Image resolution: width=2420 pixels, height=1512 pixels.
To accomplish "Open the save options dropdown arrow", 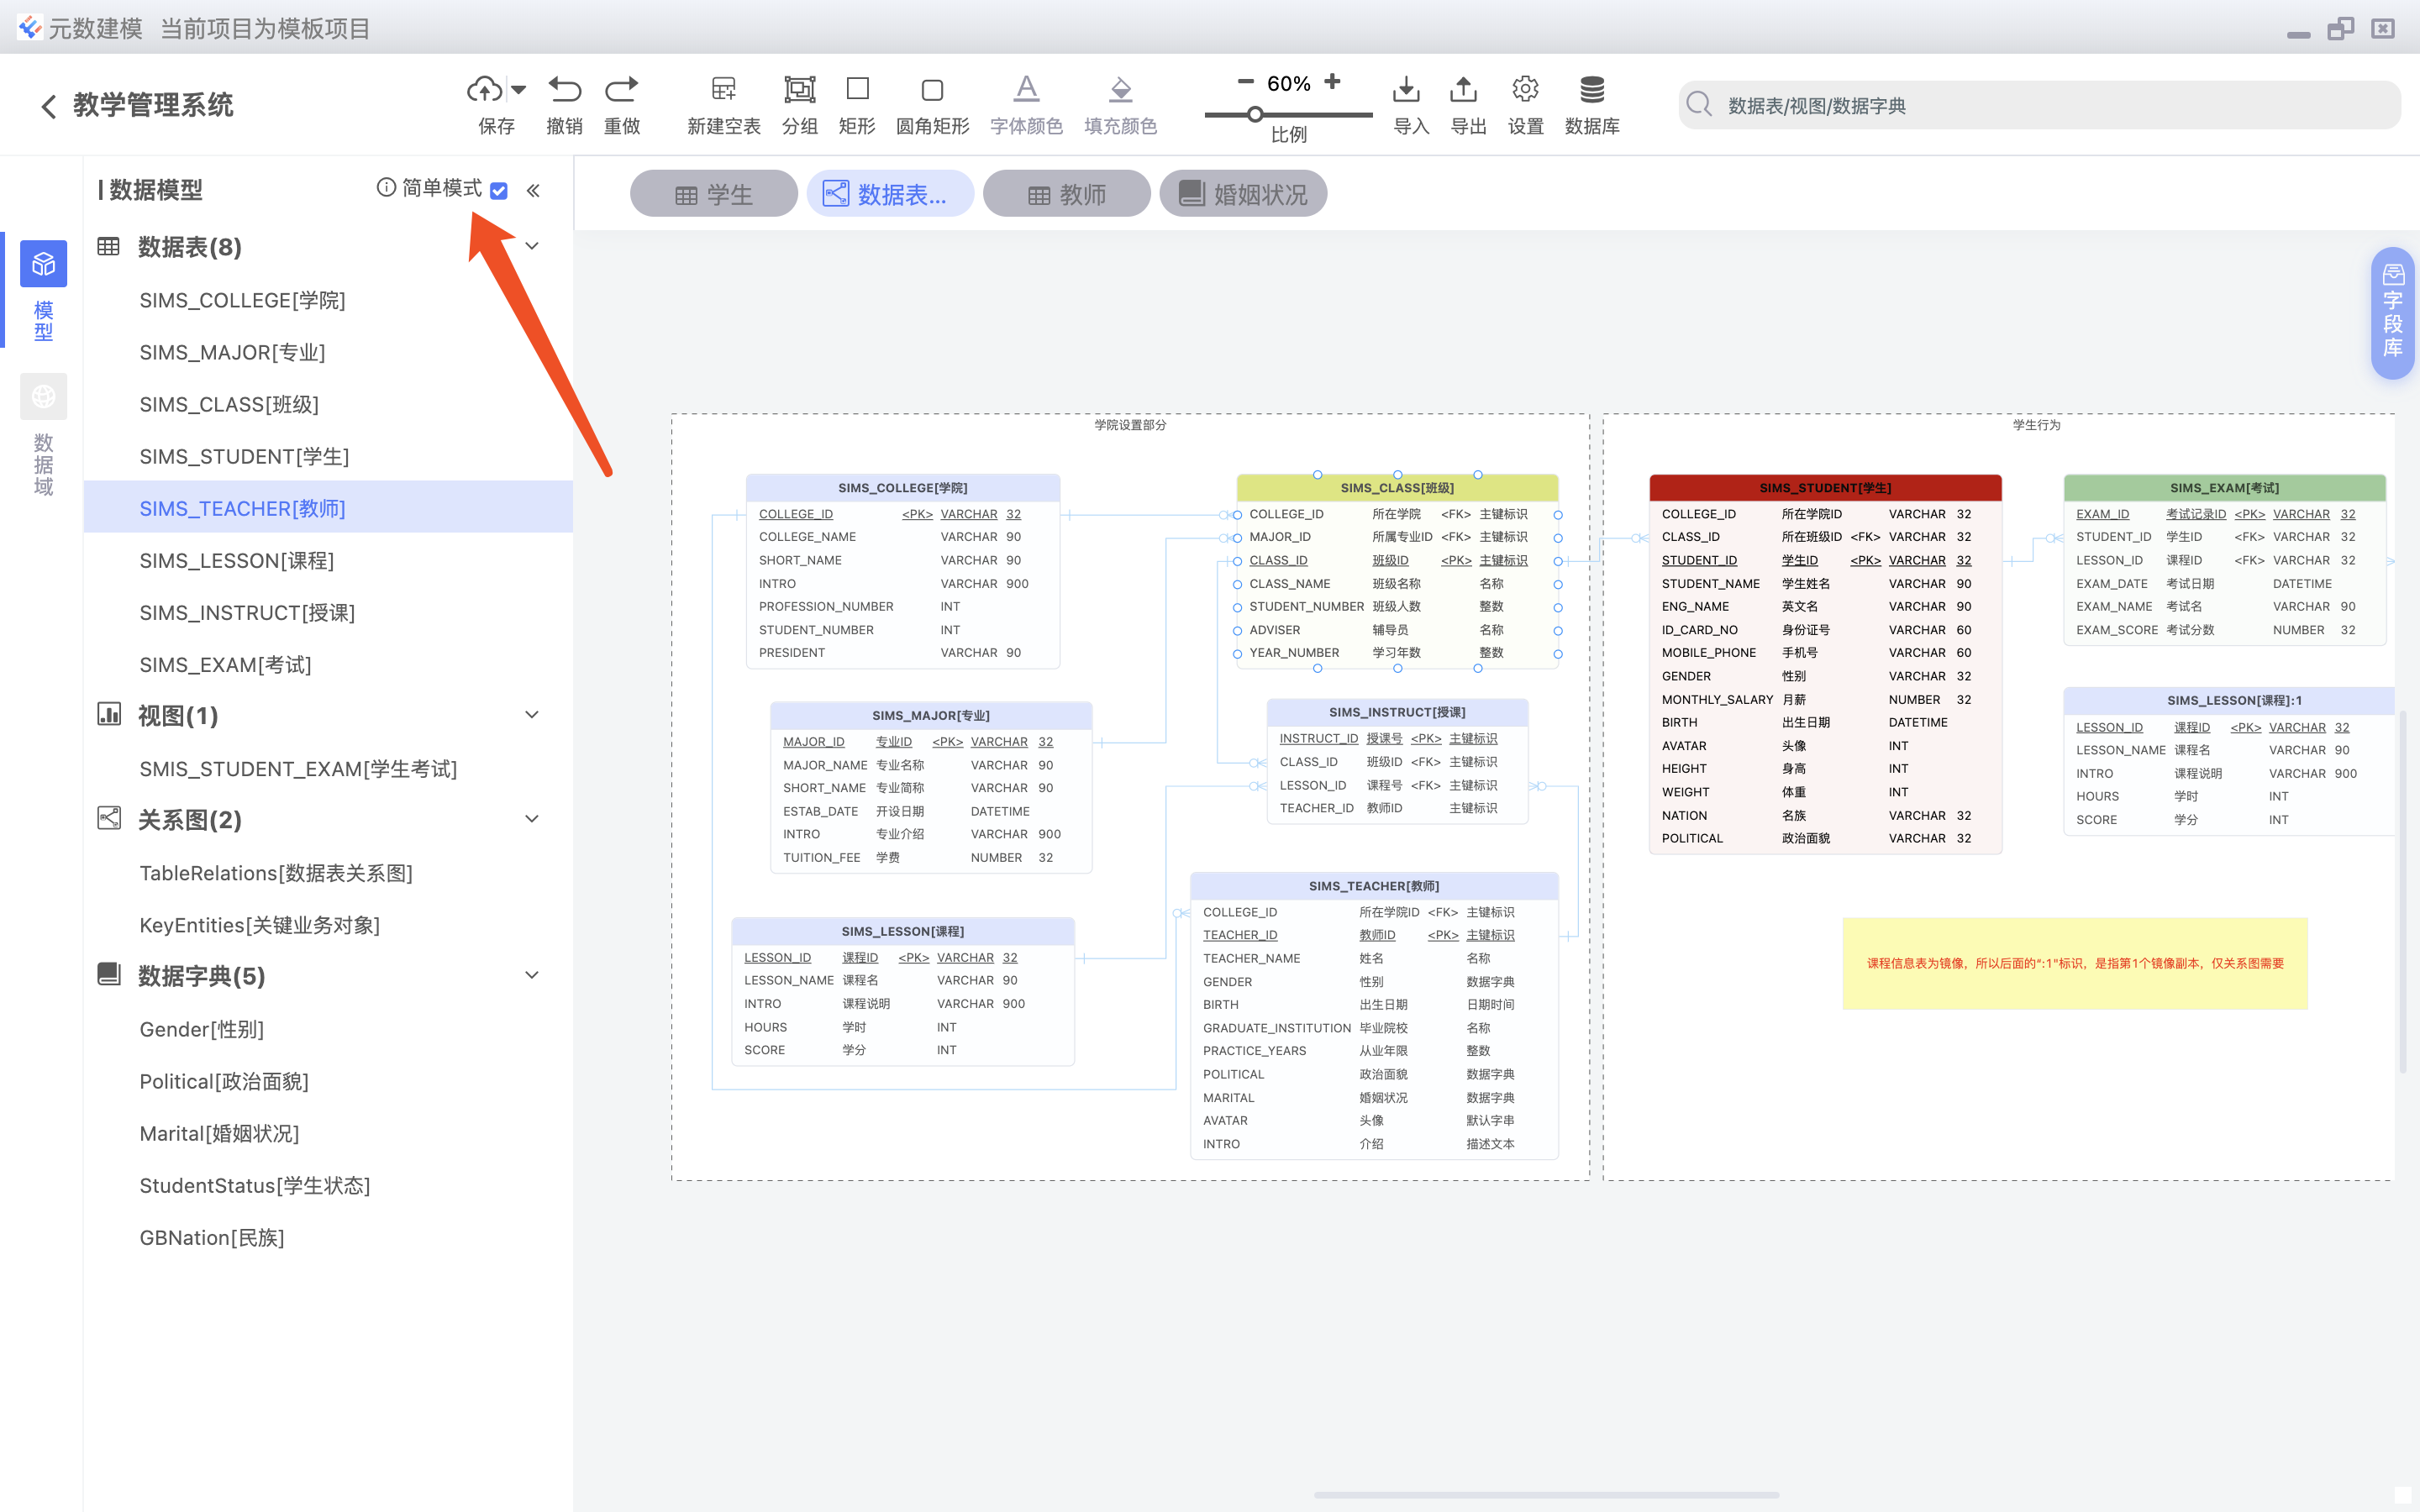I will click(x=518, y=90).
